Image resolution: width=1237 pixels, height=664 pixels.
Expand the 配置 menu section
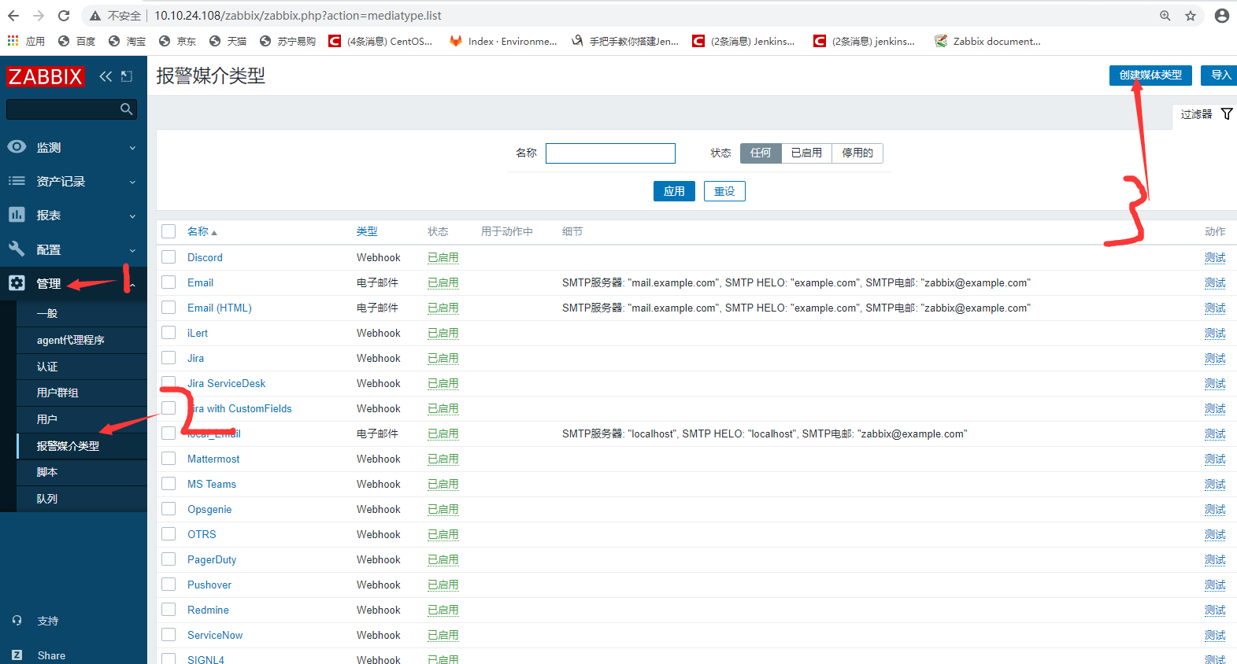74,249
